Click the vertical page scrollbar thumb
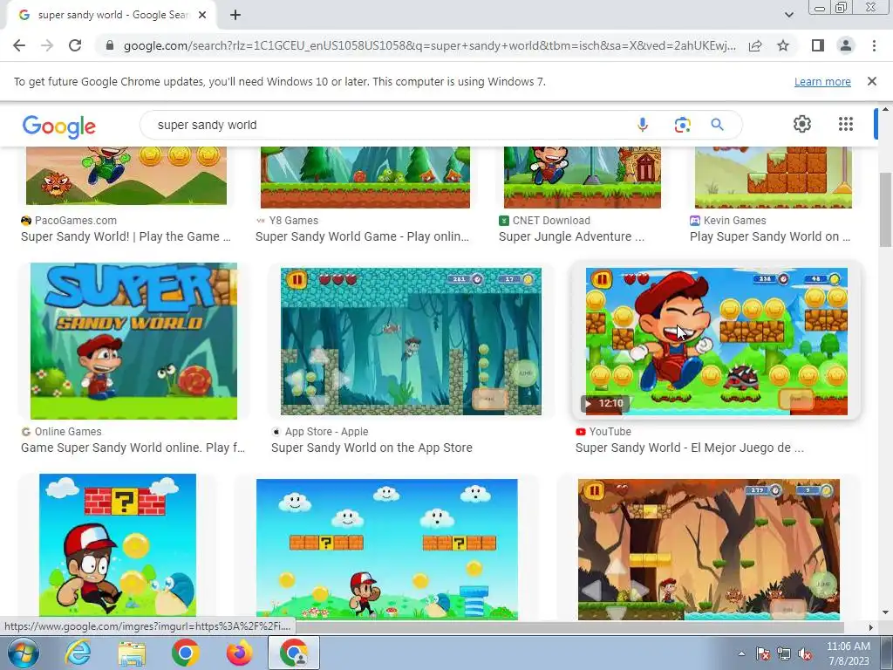 (885, 209)
